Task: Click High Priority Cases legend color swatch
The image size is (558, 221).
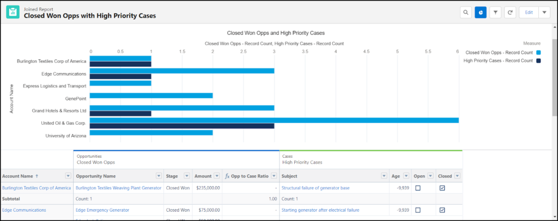Action: point(538,61)
